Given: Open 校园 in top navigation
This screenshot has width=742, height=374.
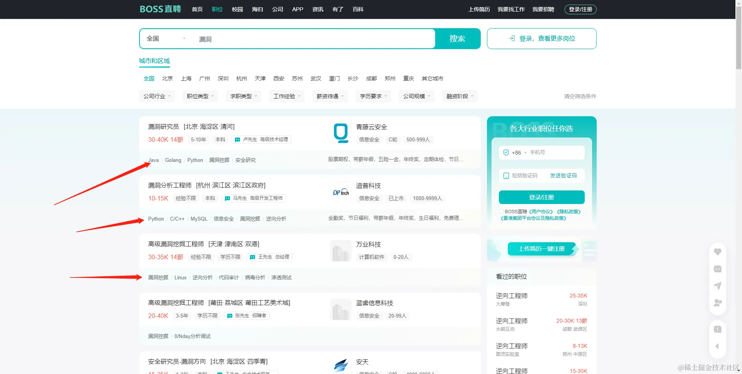Looking at the screenshot, I should [237, 9].
